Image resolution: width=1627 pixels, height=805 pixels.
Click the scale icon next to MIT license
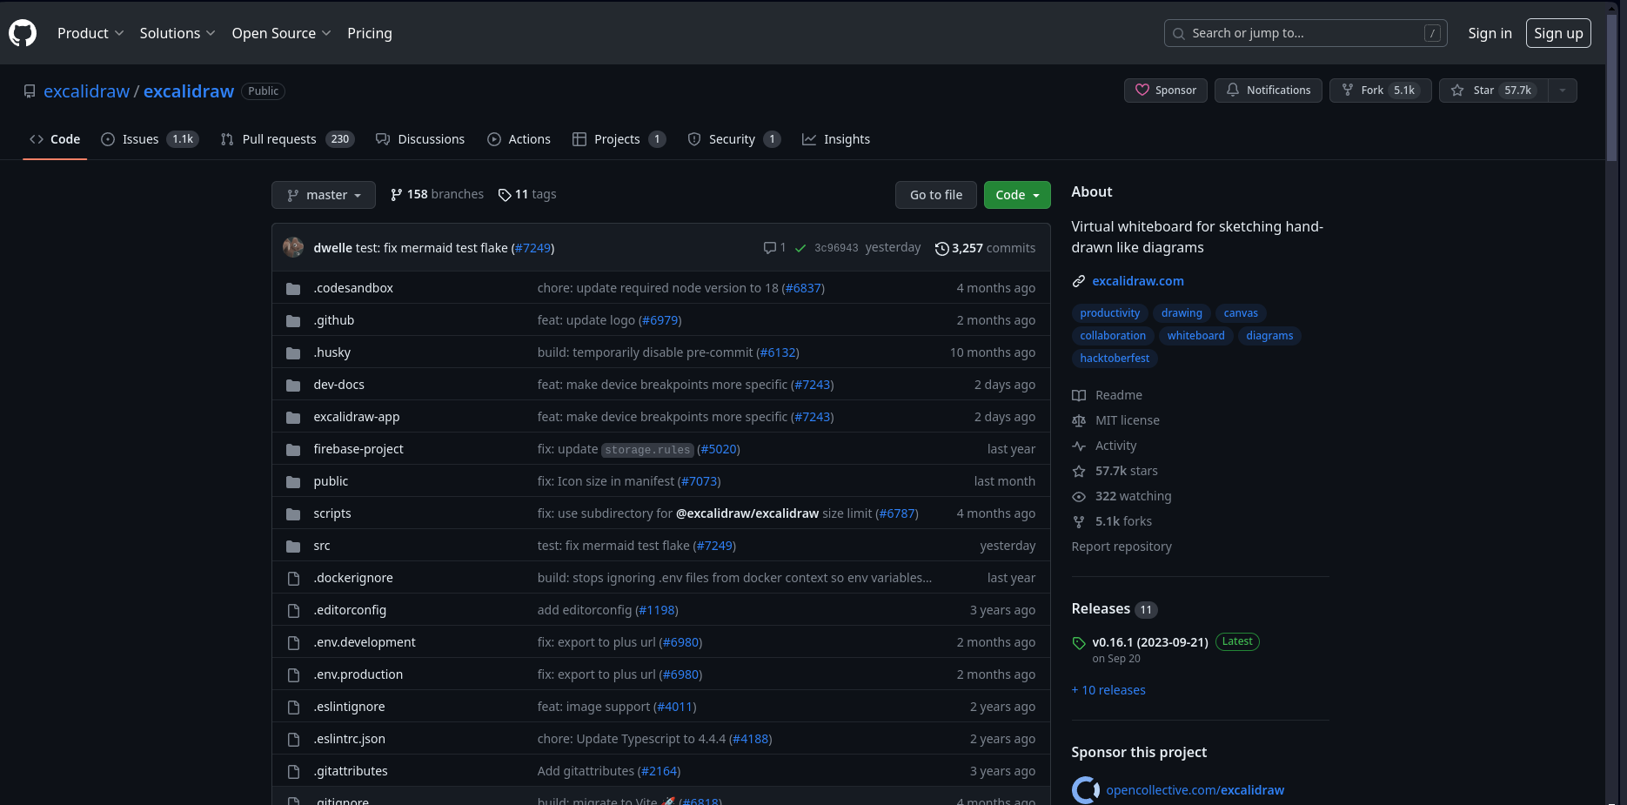tap(1079, 420)
